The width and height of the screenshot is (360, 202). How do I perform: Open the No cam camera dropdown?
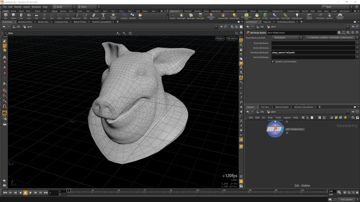tap(232, 38)
